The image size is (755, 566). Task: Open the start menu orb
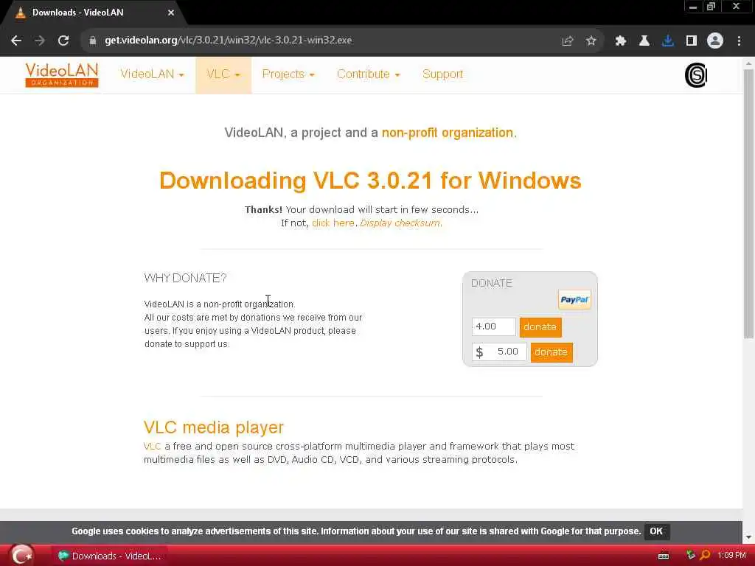tap(21, 555)
